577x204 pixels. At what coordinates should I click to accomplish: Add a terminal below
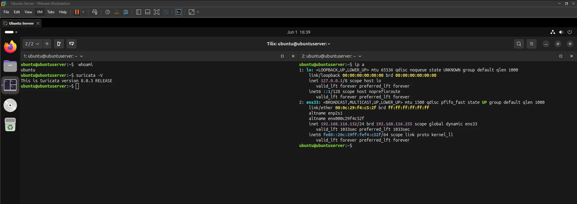(72, 44)
